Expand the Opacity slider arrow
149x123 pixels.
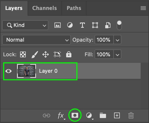coord(117,40)
